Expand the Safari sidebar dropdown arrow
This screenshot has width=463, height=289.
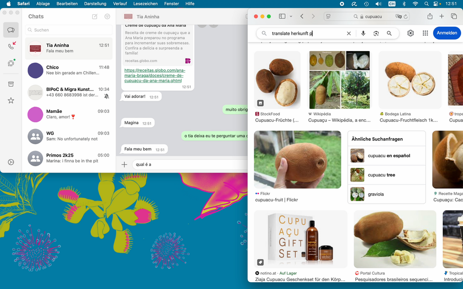[x=291, y=17]
